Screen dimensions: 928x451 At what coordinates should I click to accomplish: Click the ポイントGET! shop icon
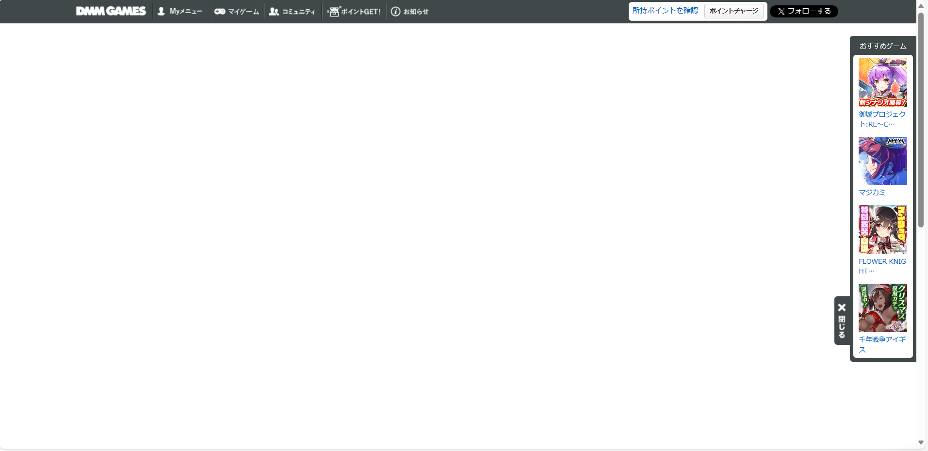coord(334,12)
